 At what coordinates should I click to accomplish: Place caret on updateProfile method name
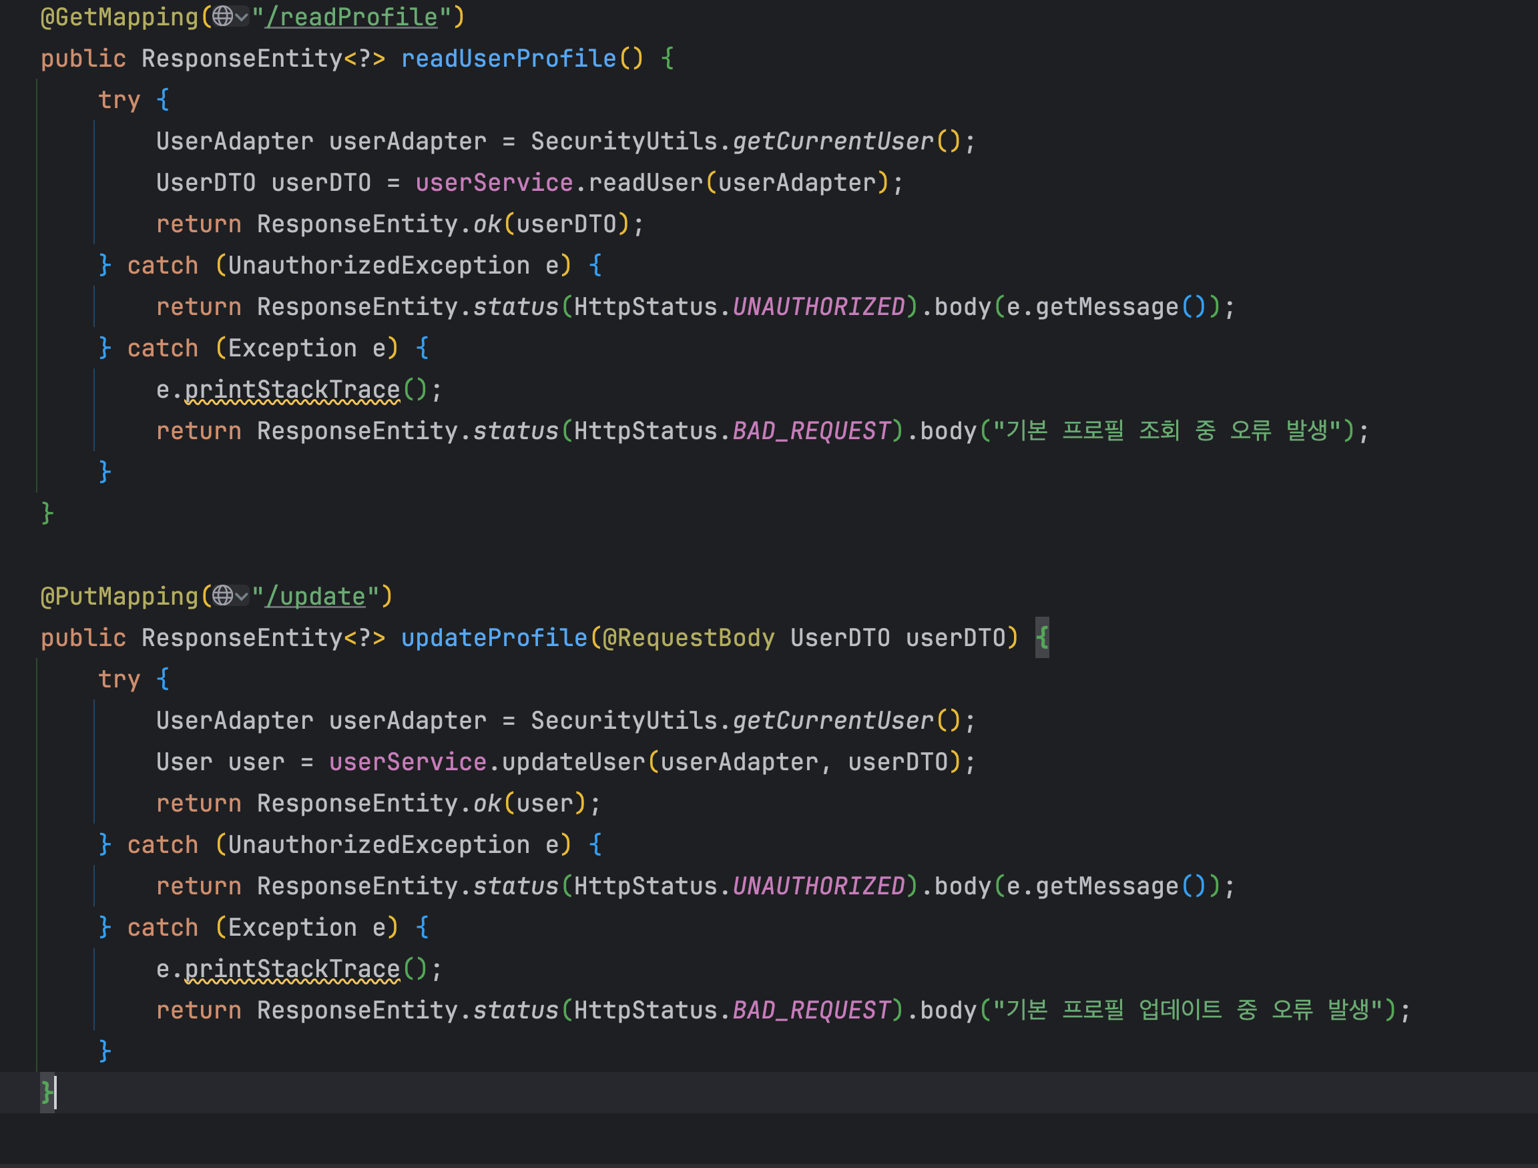point(494,637)
